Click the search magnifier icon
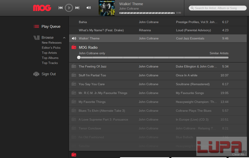 [192, 8]
